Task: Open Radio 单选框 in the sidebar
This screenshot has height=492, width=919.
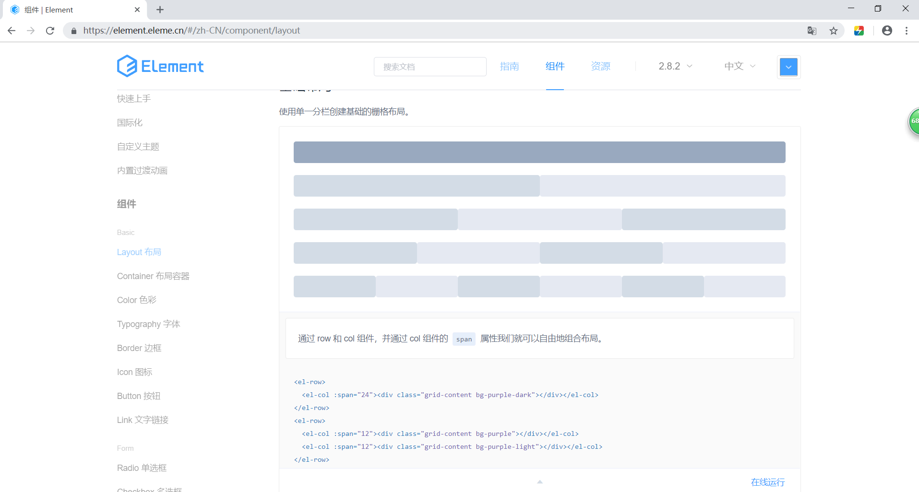Action: pyautogui.click(x=142, y=468)
